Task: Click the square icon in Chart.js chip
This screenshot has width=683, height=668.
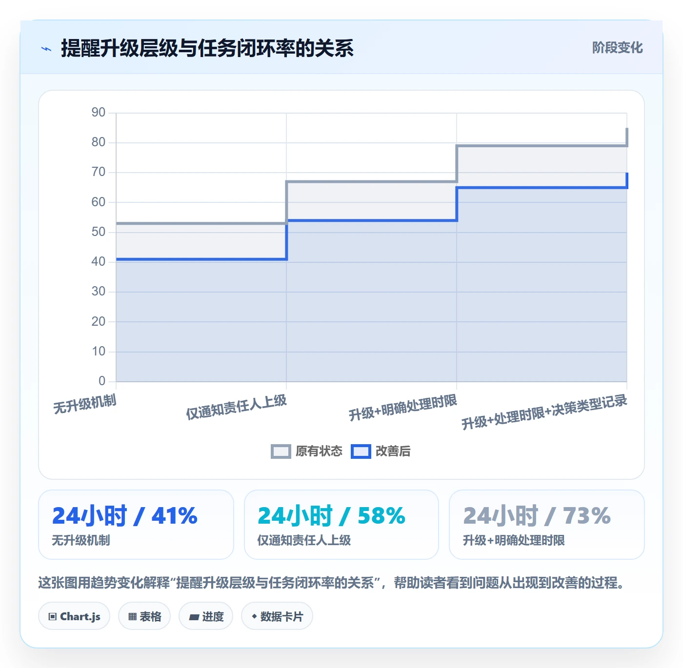Action: click(x=53, y=617)
